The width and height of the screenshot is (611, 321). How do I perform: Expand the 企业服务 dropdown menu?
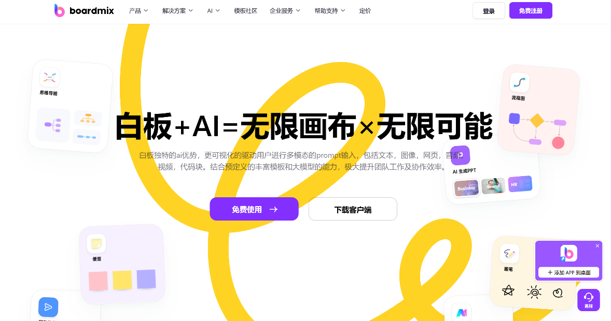285,11
